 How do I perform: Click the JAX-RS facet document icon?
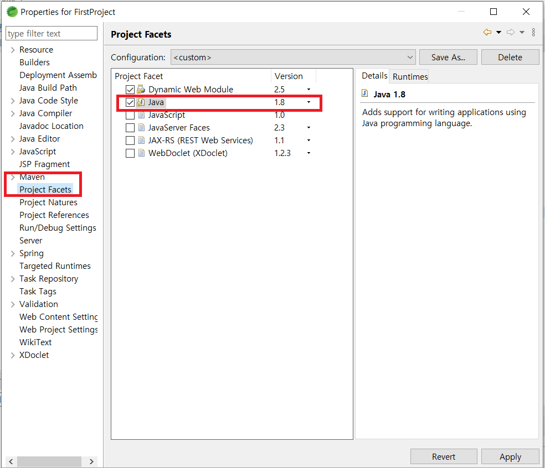click(141, 141)
